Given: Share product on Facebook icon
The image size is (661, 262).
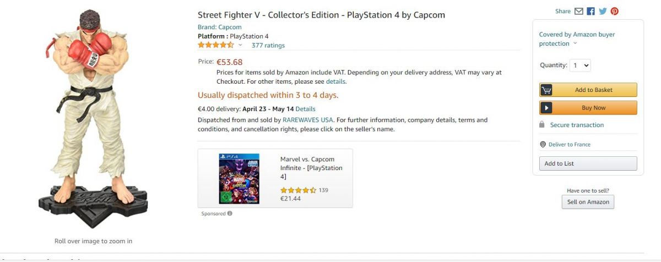Looking at the screenshot, I should point(590,11).
